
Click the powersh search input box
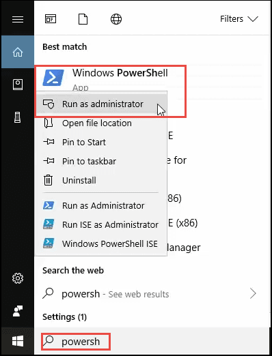(76, 342)
